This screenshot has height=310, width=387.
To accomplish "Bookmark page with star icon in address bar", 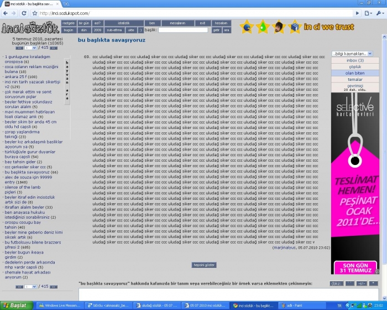I will (35, 13).
